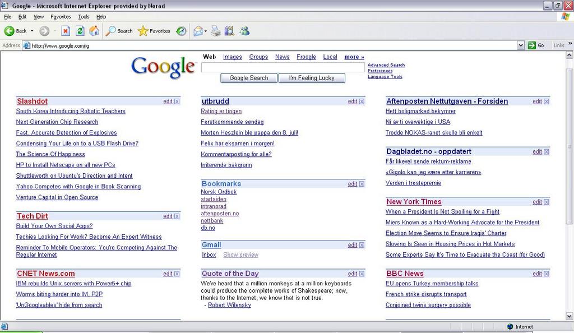Click the 'more »' link

[x=354, y=57]
